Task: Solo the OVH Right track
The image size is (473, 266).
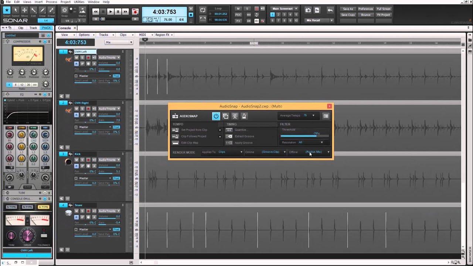Action: coord(82,109)
